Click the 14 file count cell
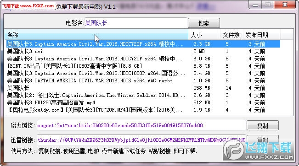The height and width of the screenshot is (166, 299). (x=228, y=88)
